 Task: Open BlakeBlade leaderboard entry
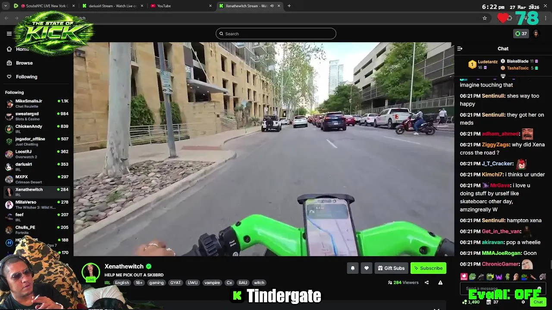[x=519, y=61]
